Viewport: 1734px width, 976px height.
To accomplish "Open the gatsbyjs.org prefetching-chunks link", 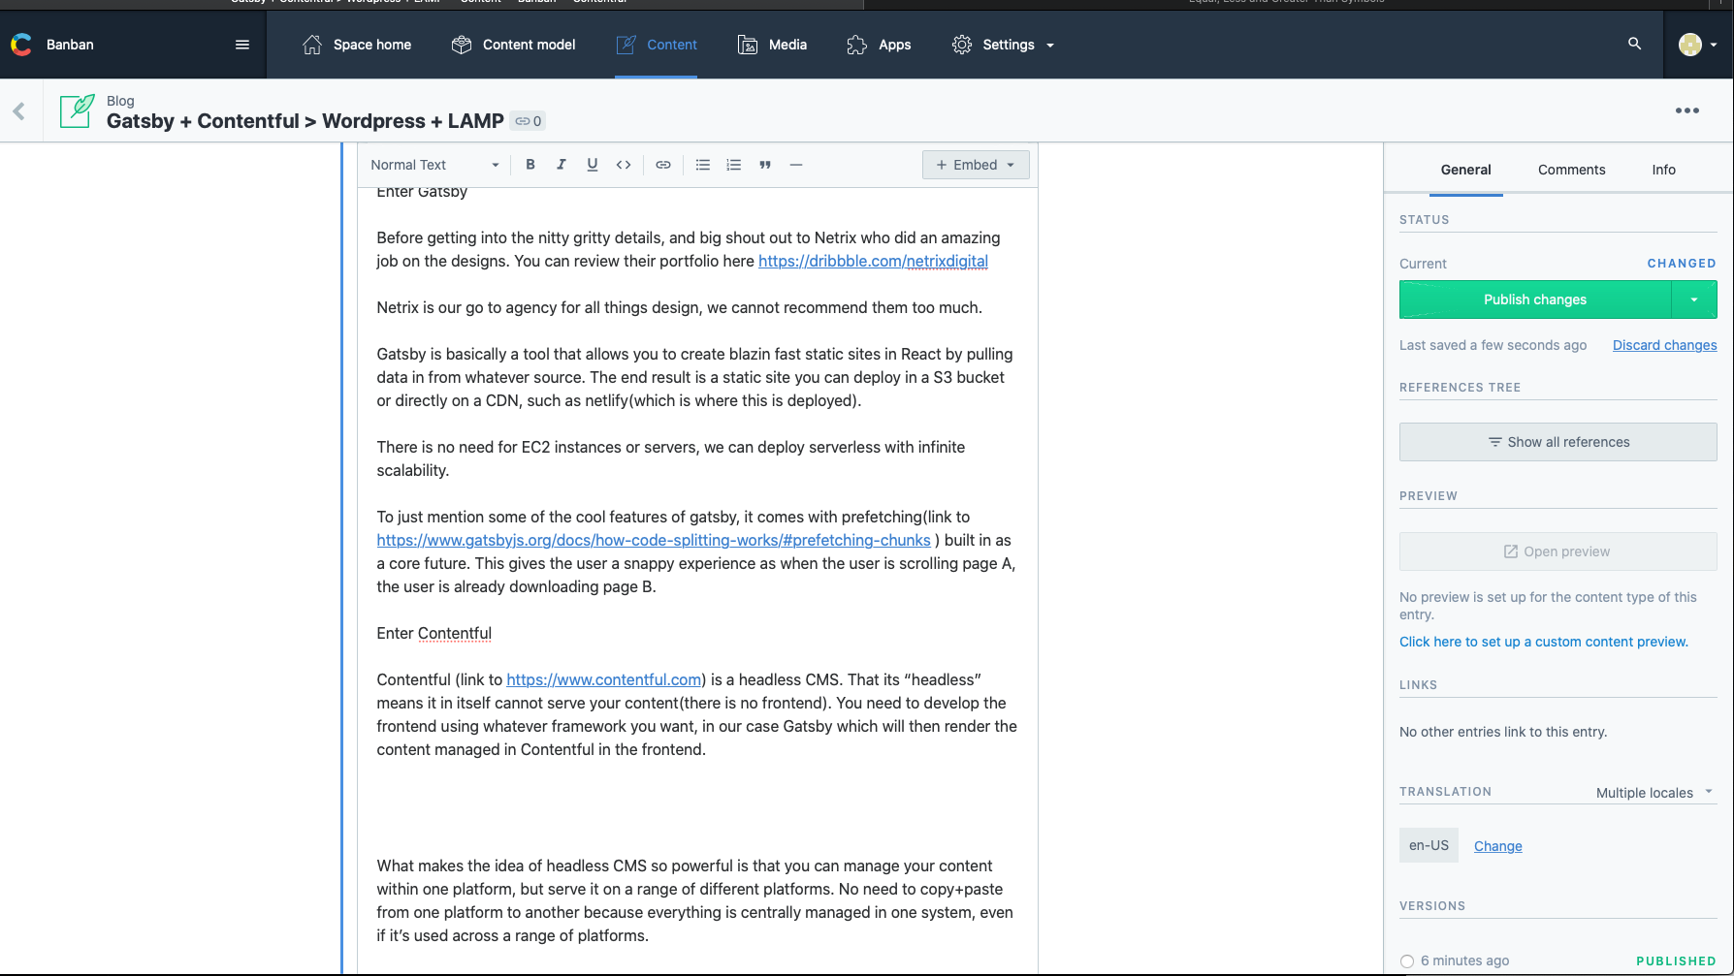I will point(654,540).
